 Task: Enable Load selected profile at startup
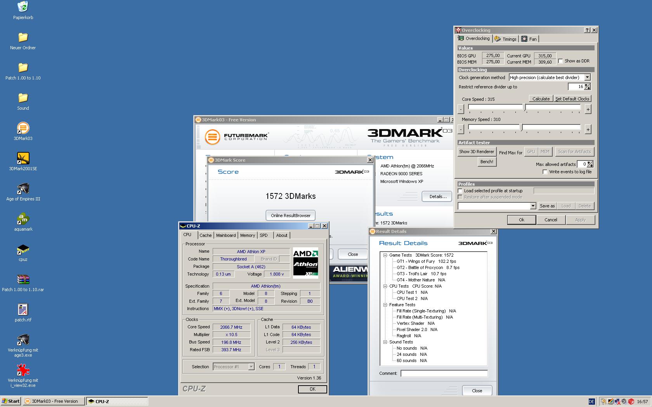pyautogui.click(x=460, y=191)
